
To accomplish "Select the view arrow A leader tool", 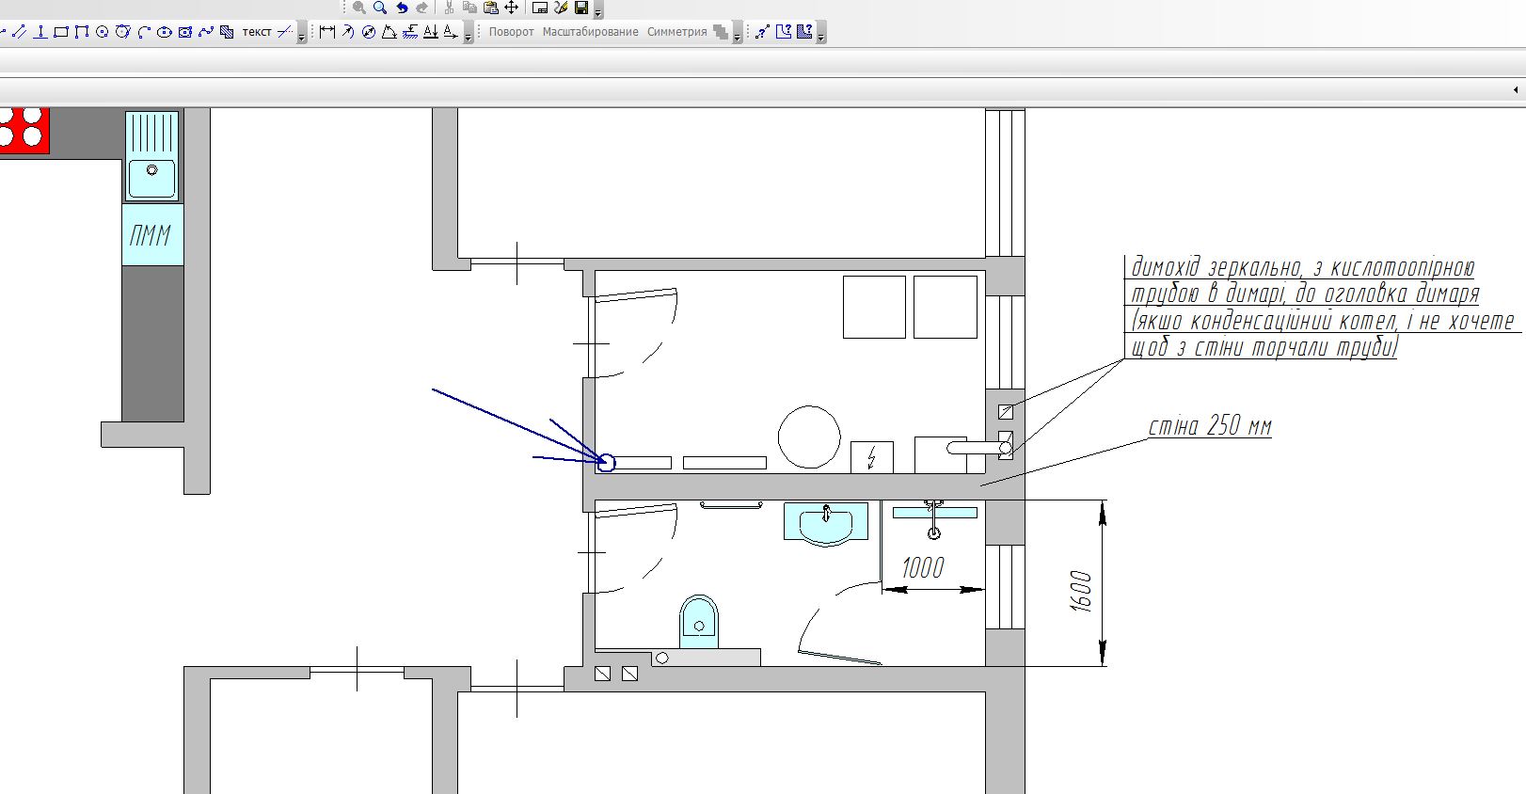I will 451,32.
